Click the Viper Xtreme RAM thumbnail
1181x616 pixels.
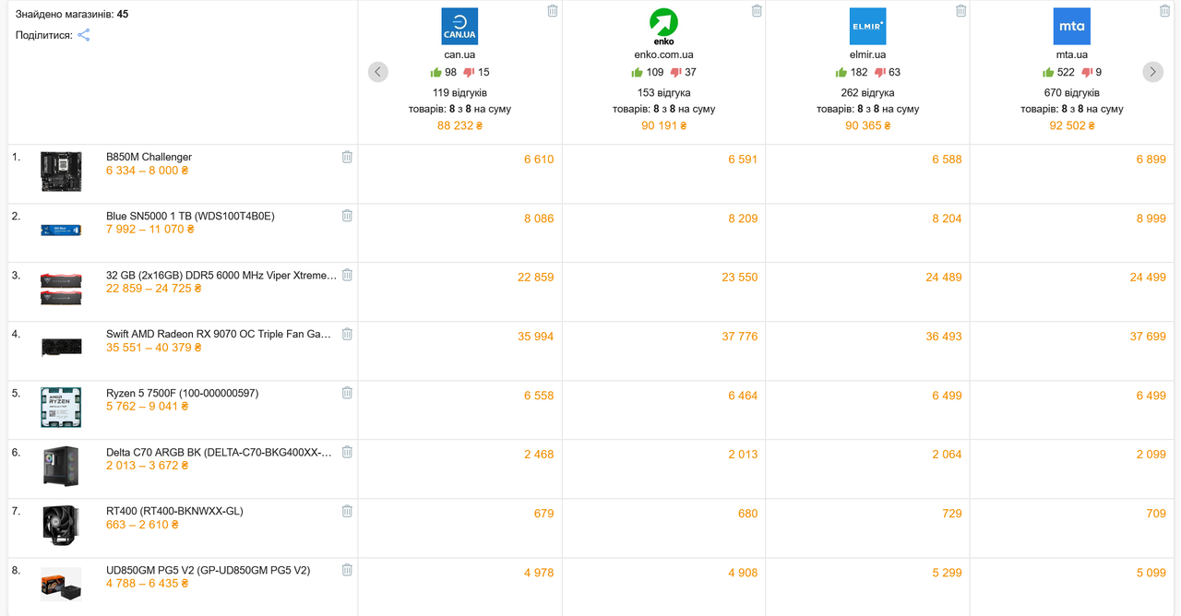[x=61, y=289]
